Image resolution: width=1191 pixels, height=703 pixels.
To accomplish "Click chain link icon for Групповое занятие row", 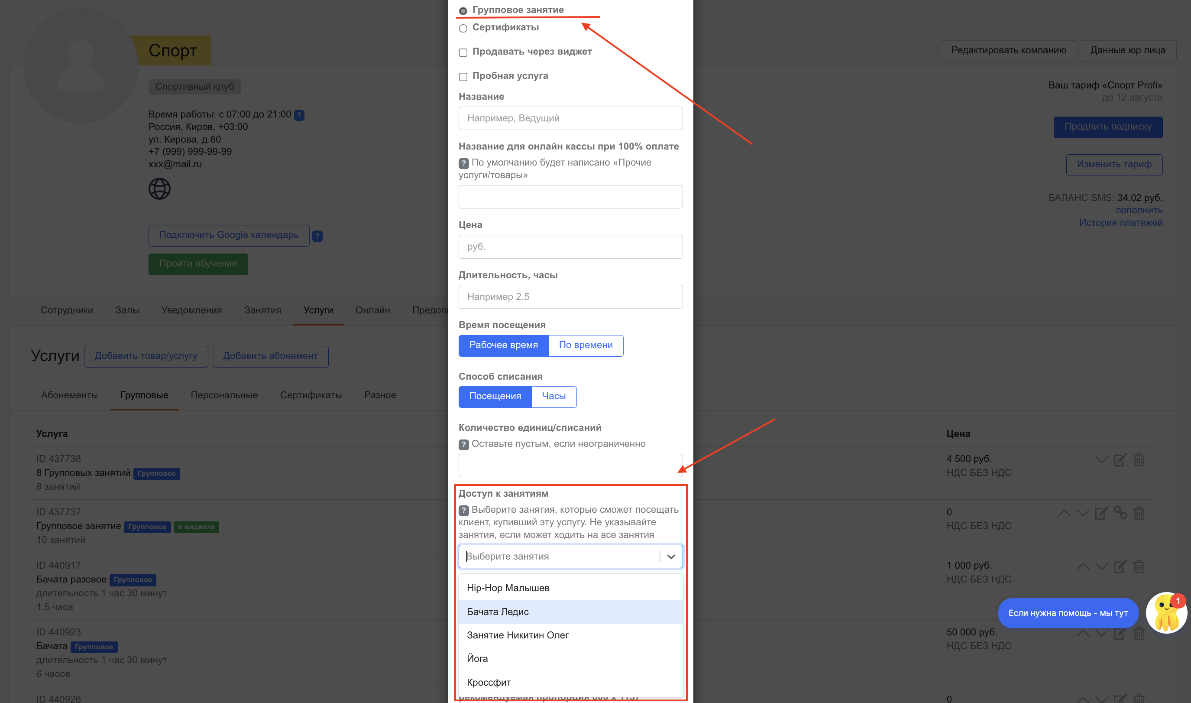I will [x=1120, y=513].
